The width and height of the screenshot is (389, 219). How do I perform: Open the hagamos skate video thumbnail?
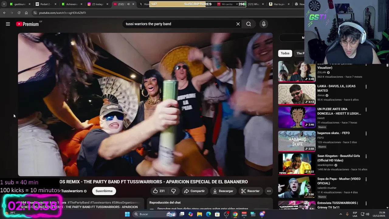click(297, 141)
